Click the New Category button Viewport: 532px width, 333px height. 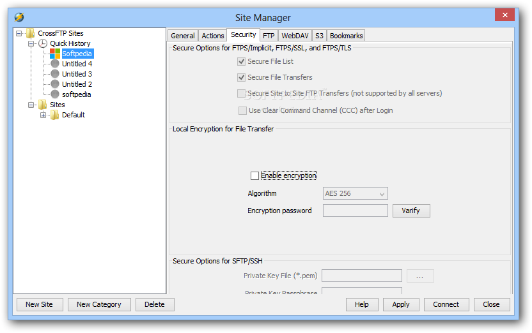(x=99, y=304)
